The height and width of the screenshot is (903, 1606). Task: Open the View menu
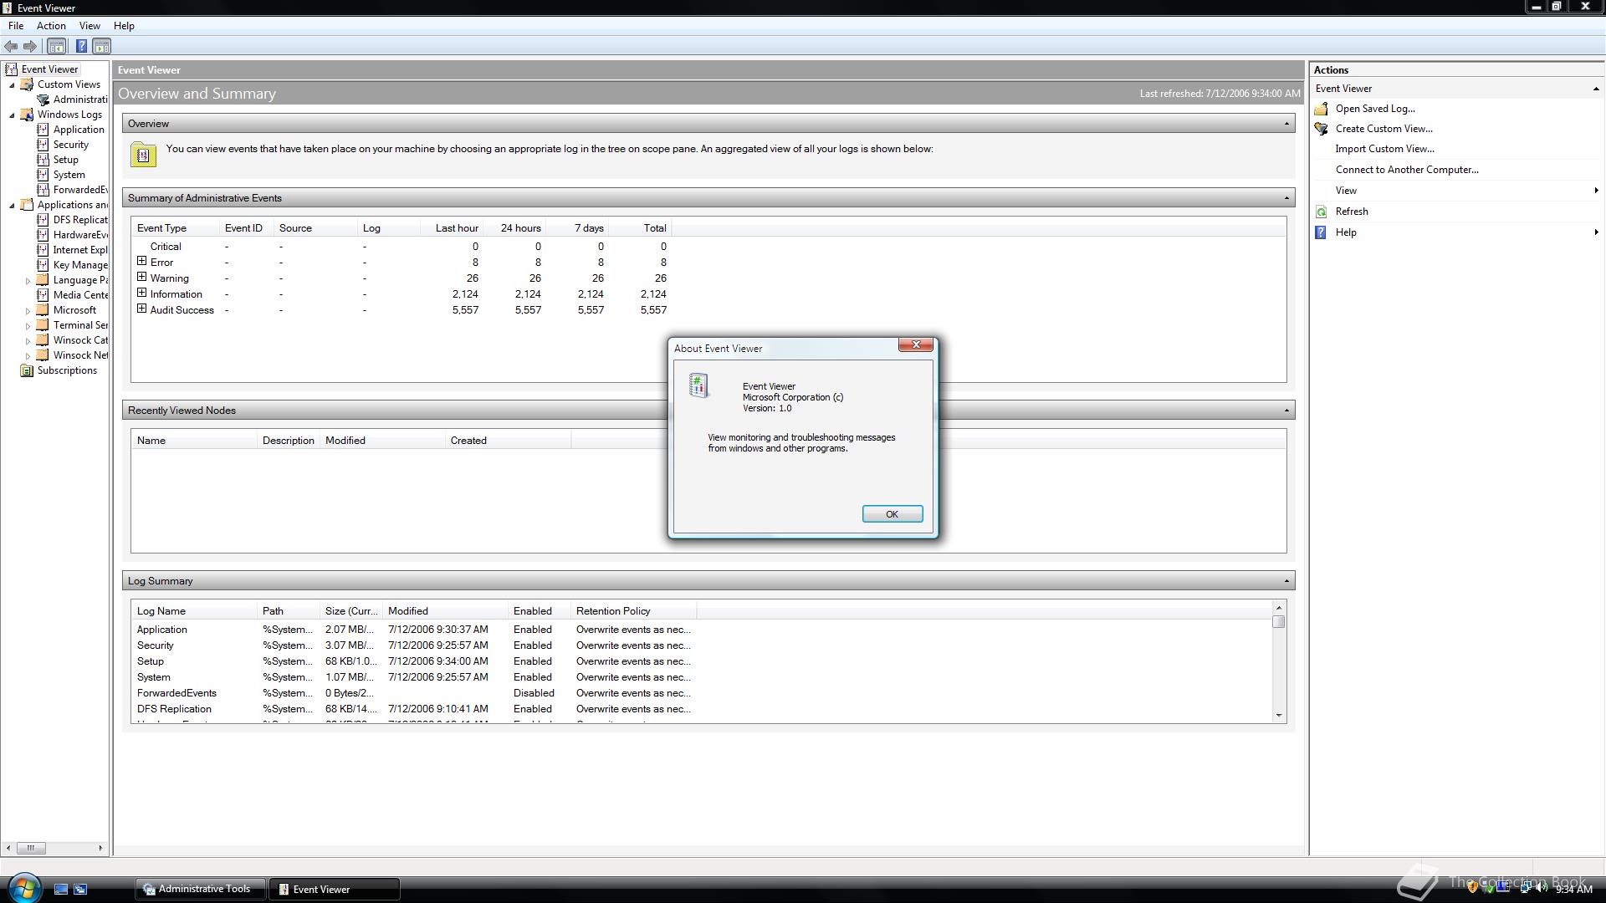pos(90,26)
